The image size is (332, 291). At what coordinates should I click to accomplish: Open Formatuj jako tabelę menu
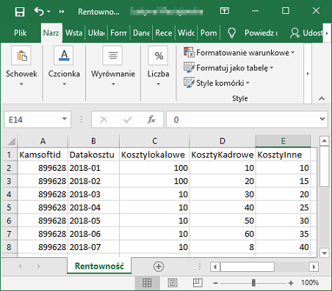[228, 67]
